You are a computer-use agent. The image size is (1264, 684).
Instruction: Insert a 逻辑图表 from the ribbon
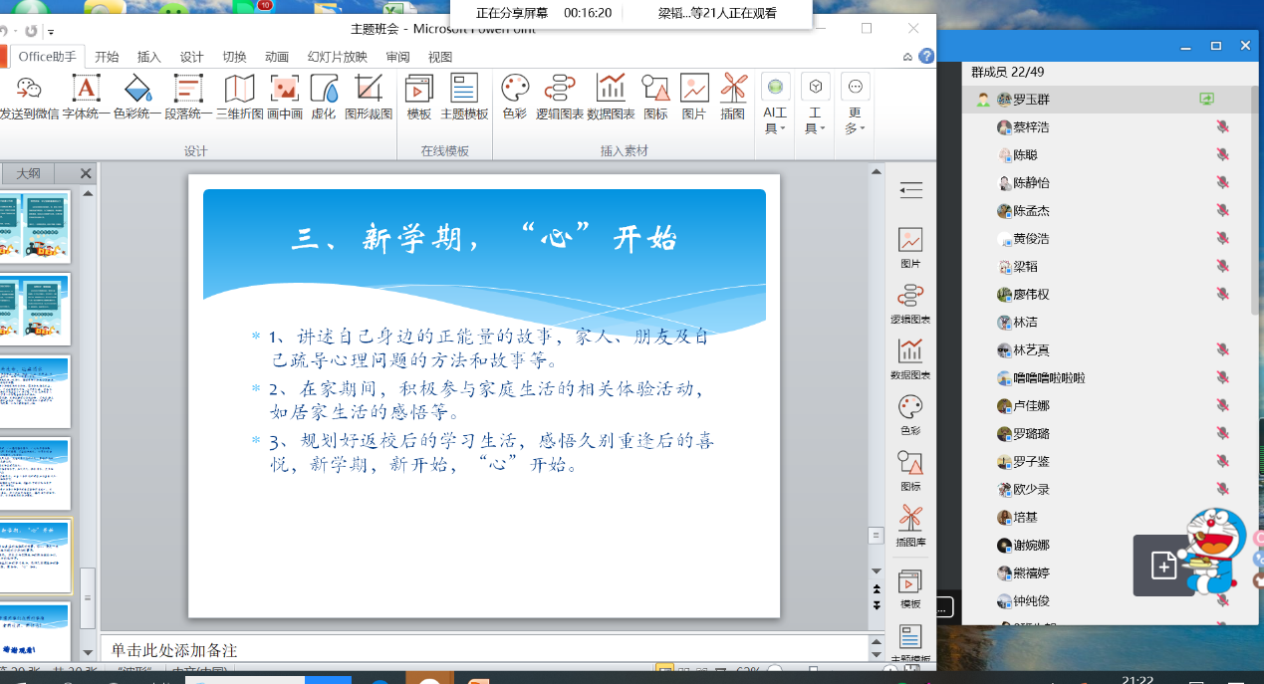(x=560, y=98)
